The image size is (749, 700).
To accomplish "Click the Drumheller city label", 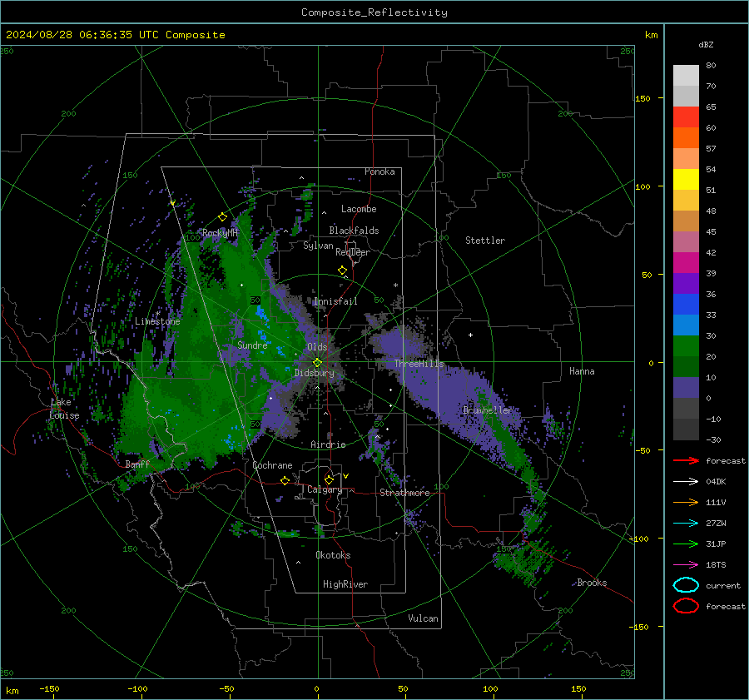I will [x=487, y=410].
